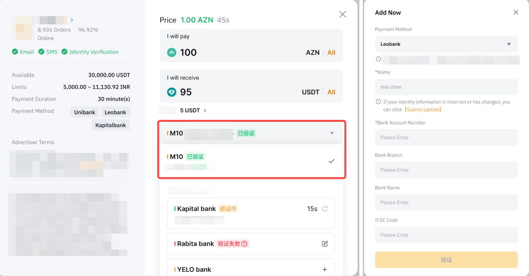Close the Price order dialog
Viewport: 529px width, 276px height.
click(x=342, y=14)
